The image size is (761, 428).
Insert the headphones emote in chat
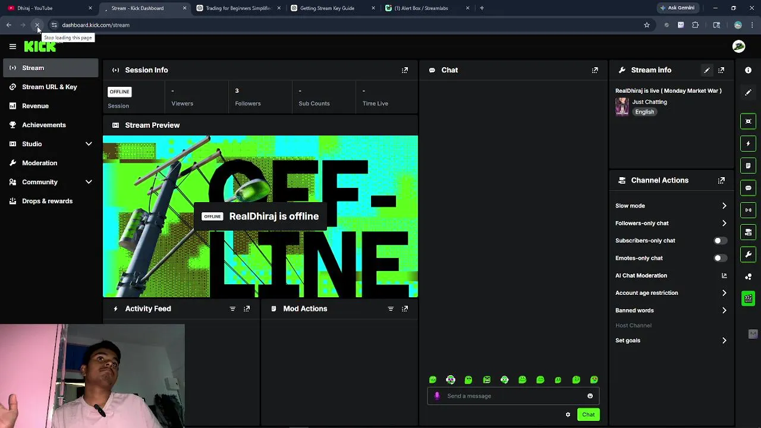pyautogui.click(x=451, y=380)
